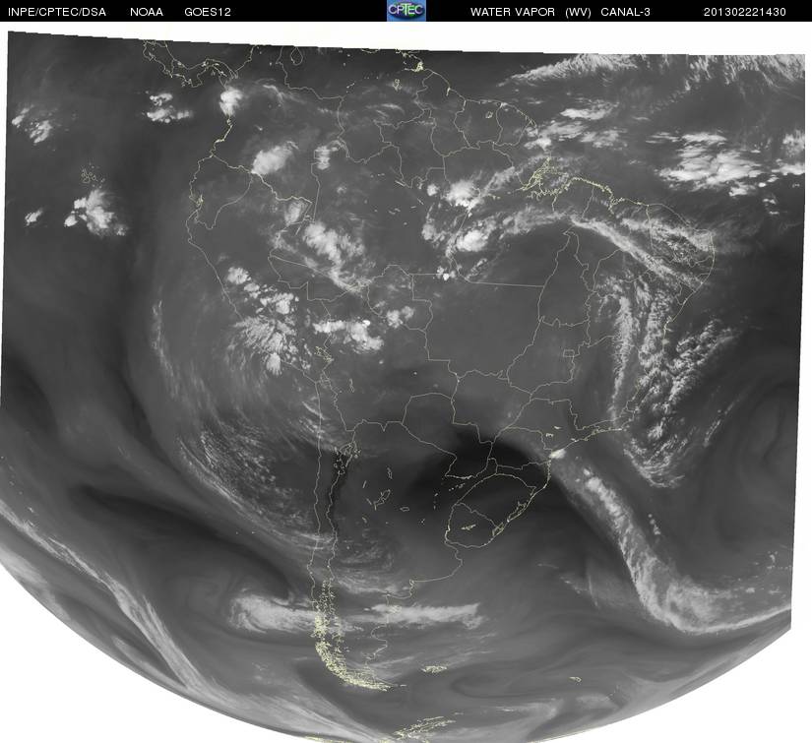Viewport: 812px width, 743px height.
Task: Click the CANAL-3 channel label
Action: 626,12
